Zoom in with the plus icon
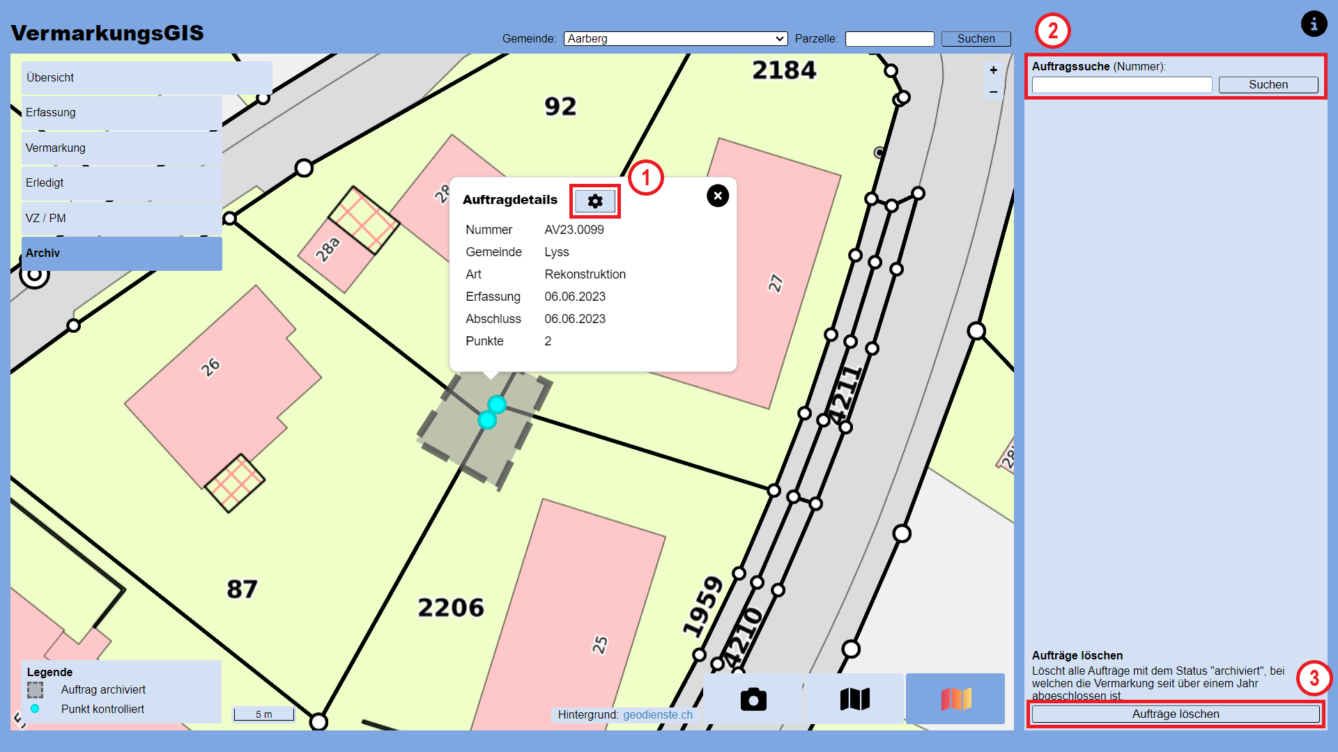The image size is (1338, 752). [993, 70]
